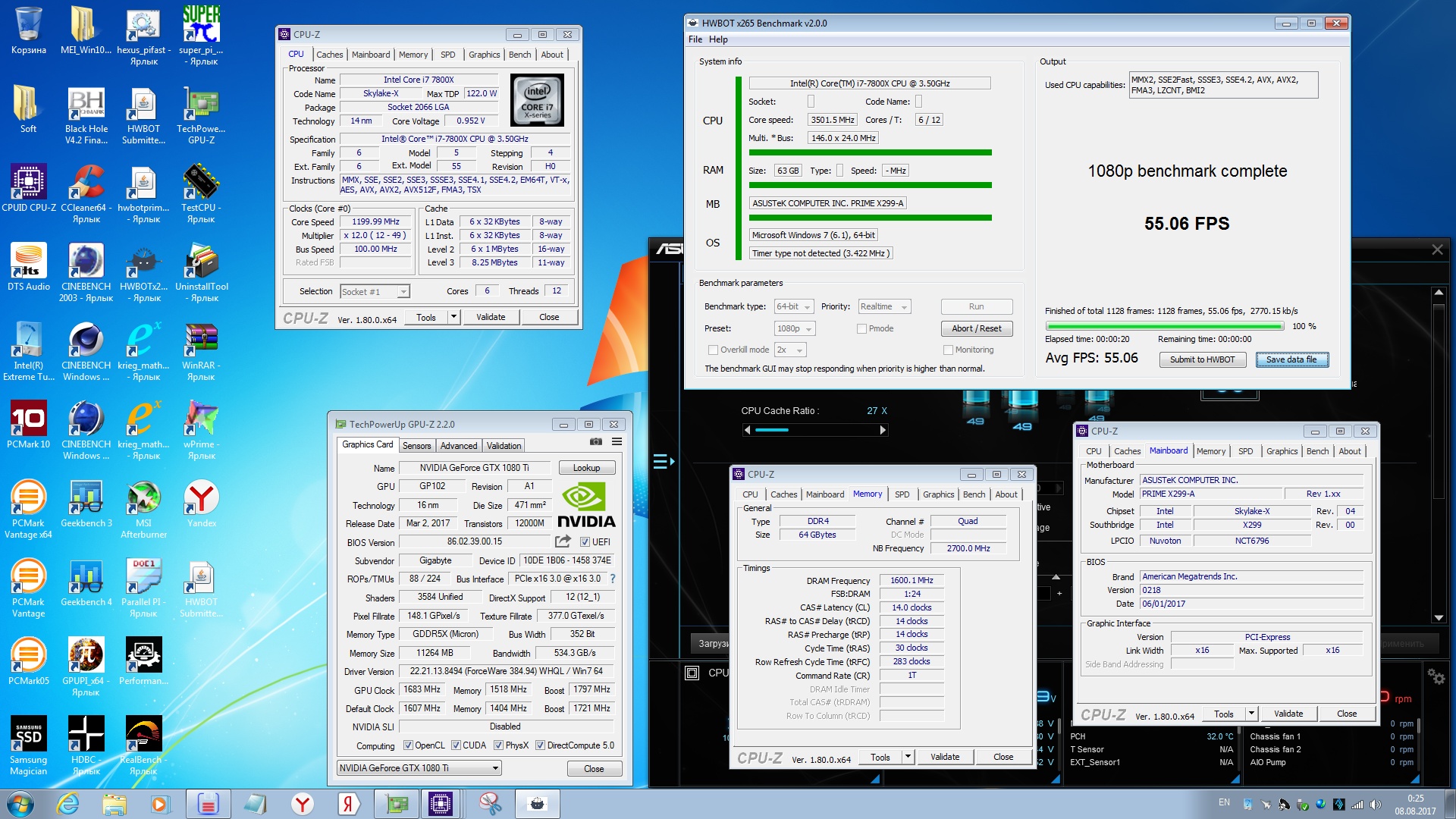Click the bus interface question mark in GPU-Z
The height and width of the screenshot is (819, 1456).
click(x=613, y=579)
